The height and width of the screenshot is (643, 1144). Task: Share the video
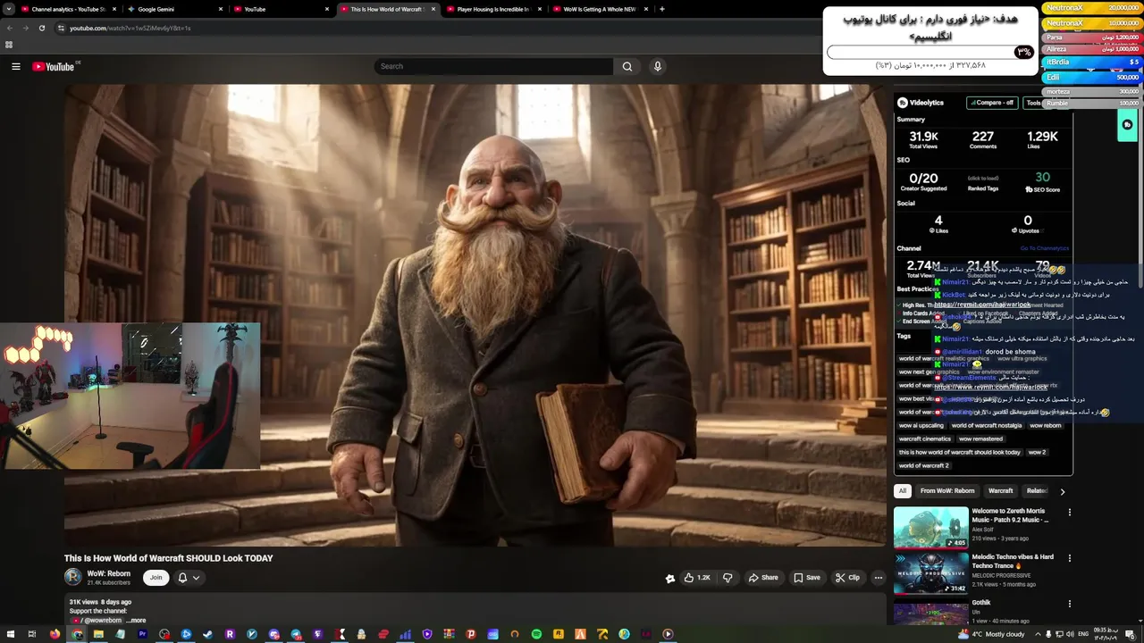pyautogui.click(x=763, y=578)
